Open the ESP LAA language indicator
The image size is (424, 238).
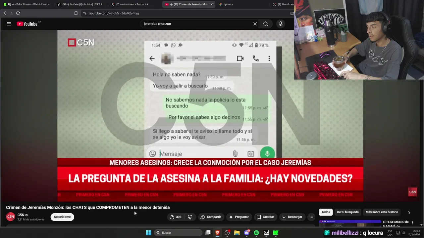(x=390, y=233)
